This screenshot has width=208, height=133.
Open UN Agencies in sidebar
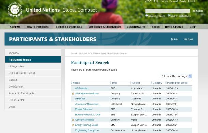[33, 66]
